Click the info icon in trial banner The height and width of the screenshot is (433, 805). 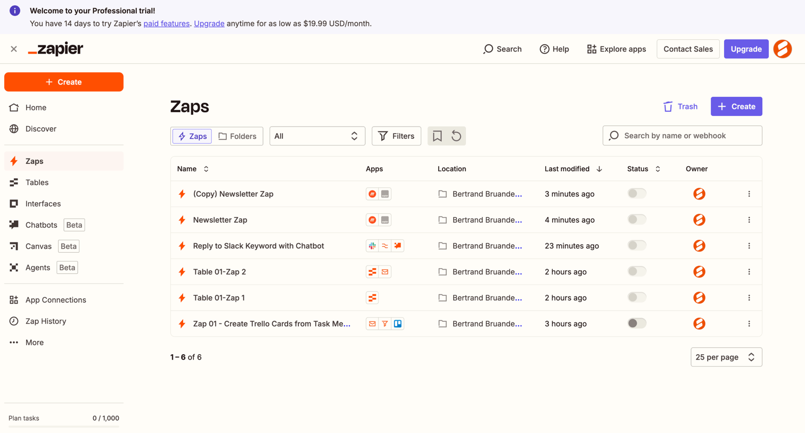pyautogui.click(x=15, y=11)
